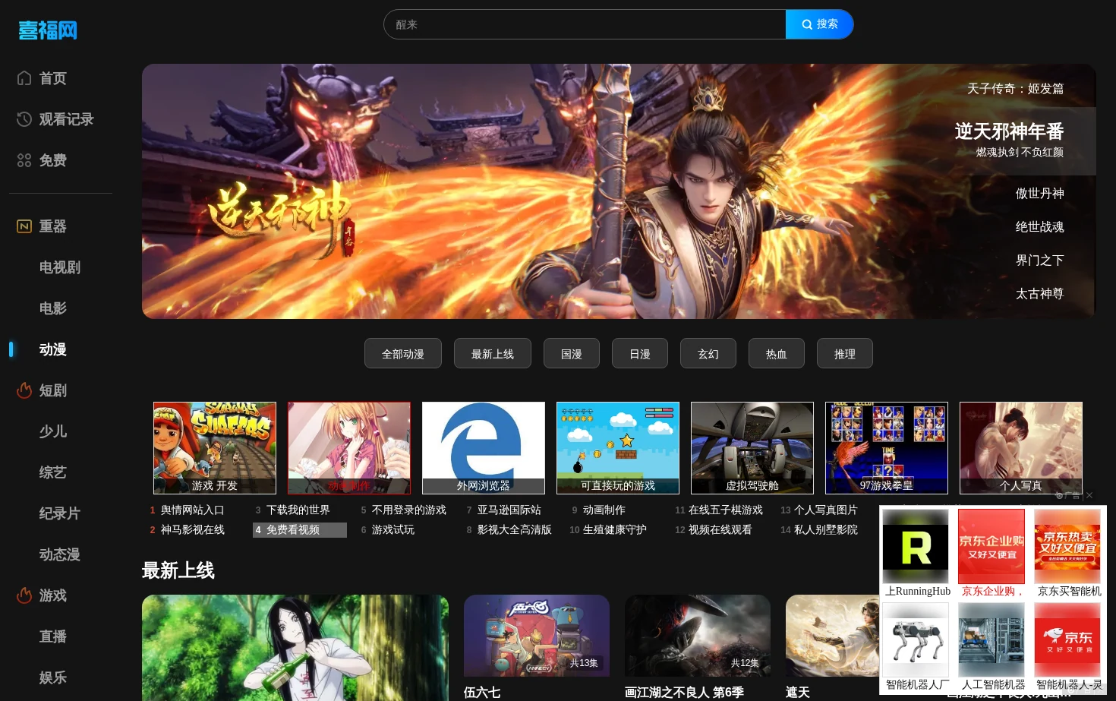Open the 画江湖之不良人 第6季 card
Image resolution: width=1116 pixels, height=701 pixels.
point(698,647)
